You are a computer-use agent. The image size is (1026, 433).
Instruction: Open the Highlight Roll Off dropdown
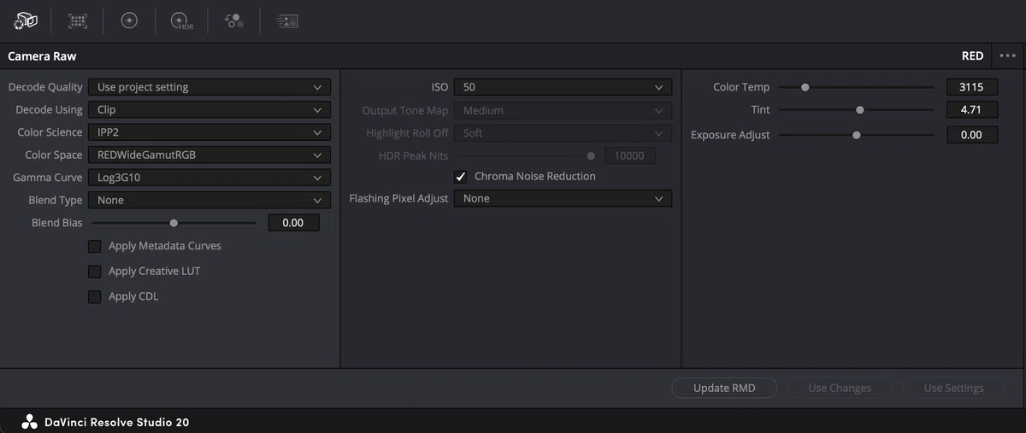563,133
